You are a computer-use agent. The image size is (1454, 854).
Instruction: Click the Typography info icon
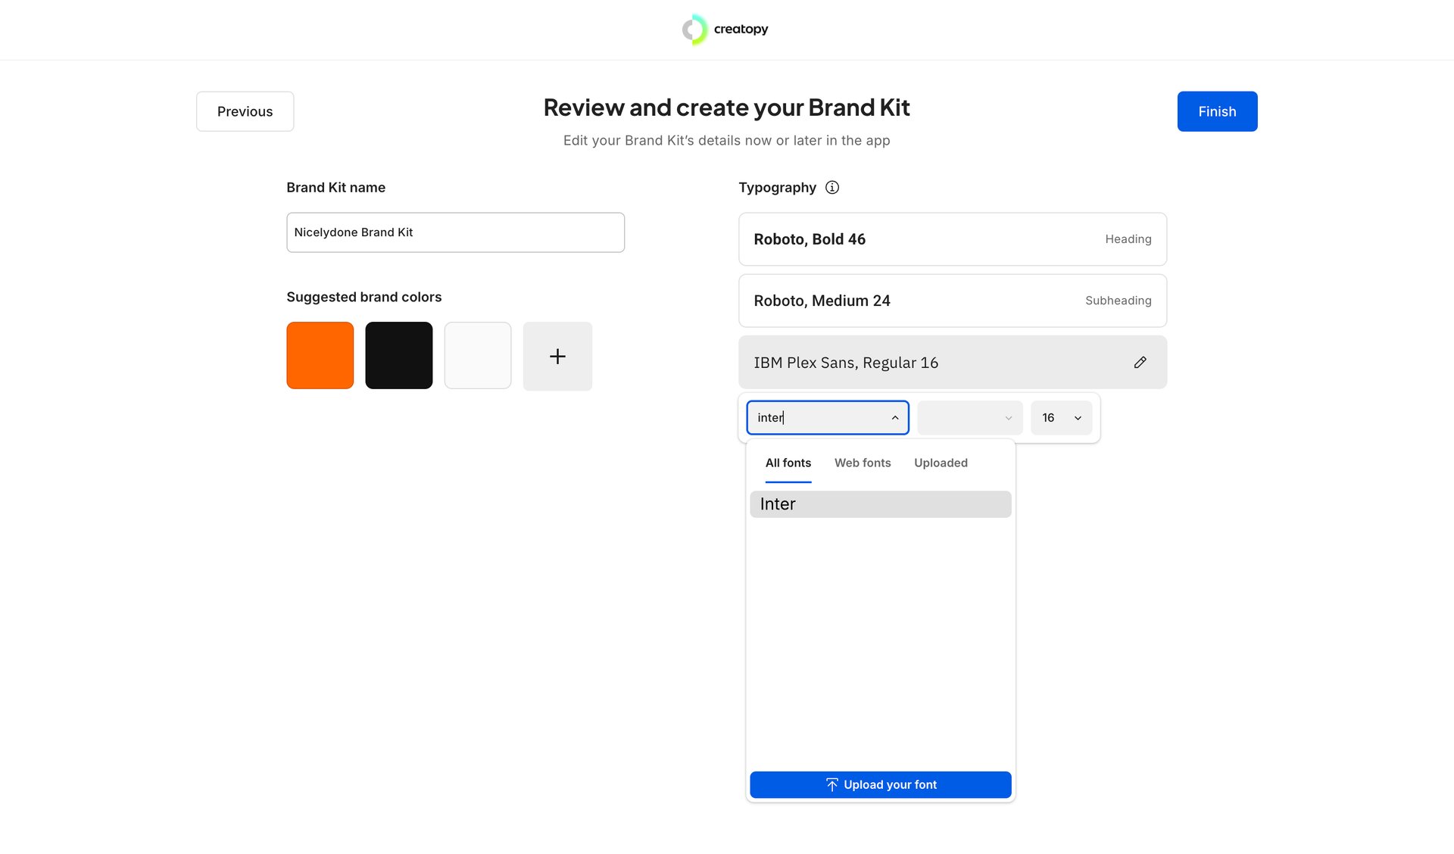(x=832, y=188)
